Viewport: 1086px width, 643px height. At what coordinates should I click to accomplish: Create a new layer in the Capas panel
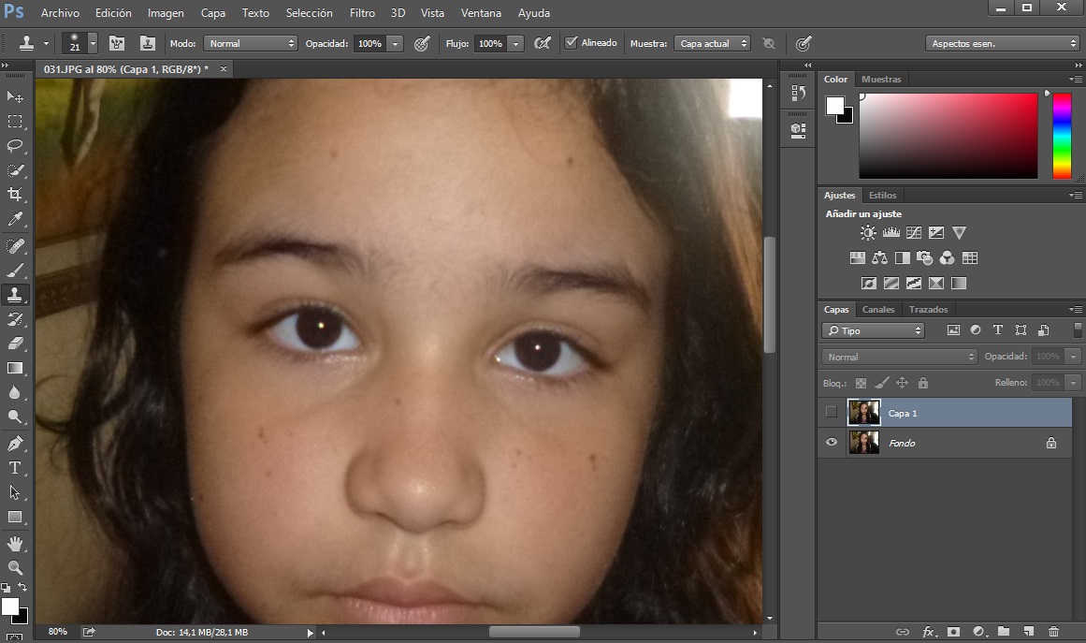(1029, 632)
